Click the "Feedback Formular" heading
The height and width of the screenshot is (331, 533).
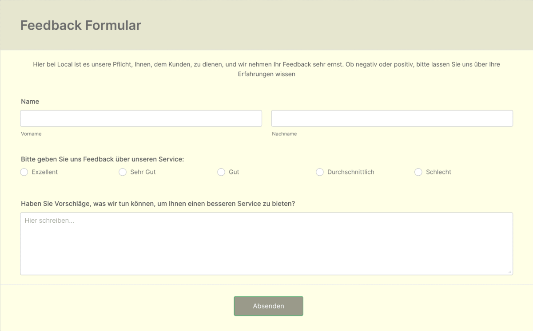coord(80,25)
